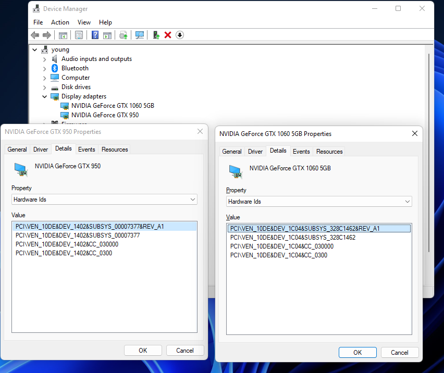The width and height of the screenshot is (444, 373).
Task: Close the GTX 1060 5GB Properties dialog
Action: pyautogui.click(x=415, y=133)
